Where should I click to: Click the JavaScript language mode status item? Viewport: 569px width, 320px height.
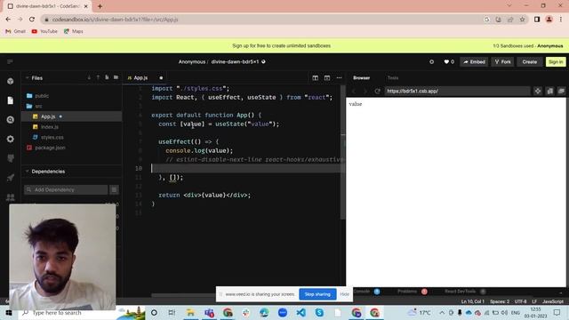click(553, 301)
